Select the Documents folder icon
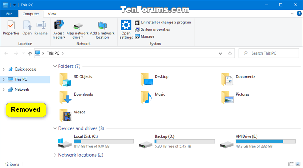303x168 pixels. click(227, 80)
